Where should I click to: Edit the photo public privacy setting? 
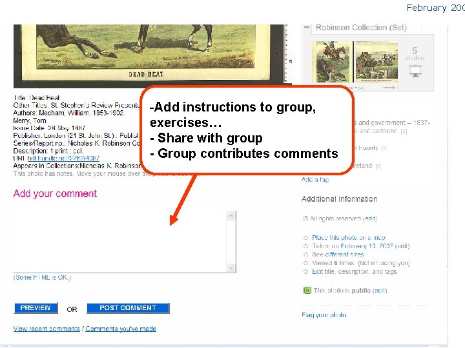coord(380,291)
